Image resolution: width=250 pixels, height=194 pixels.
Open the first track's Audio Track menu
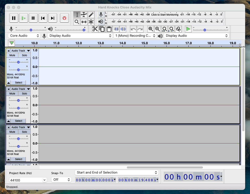pyautogui.click(x=20, y=51)
